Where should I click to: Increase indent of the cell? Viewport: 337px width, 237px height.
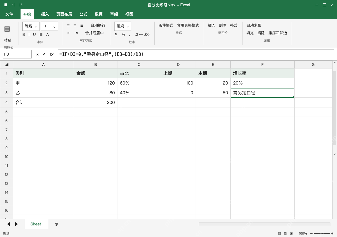(x=76, y=33)
